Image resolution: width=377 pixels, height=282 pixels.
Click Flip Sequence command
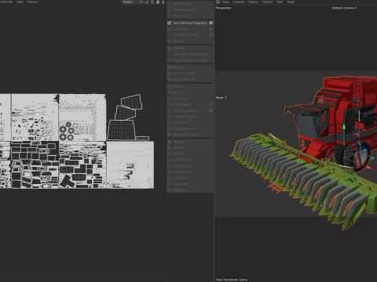190,172
